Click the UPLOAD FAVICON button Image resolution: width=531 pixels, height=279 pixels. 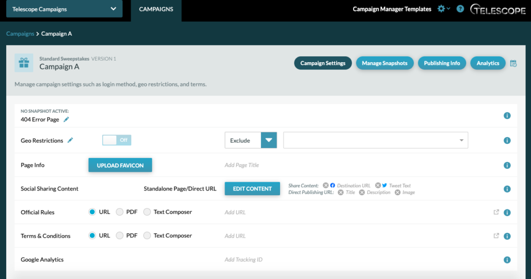point(120,165)
